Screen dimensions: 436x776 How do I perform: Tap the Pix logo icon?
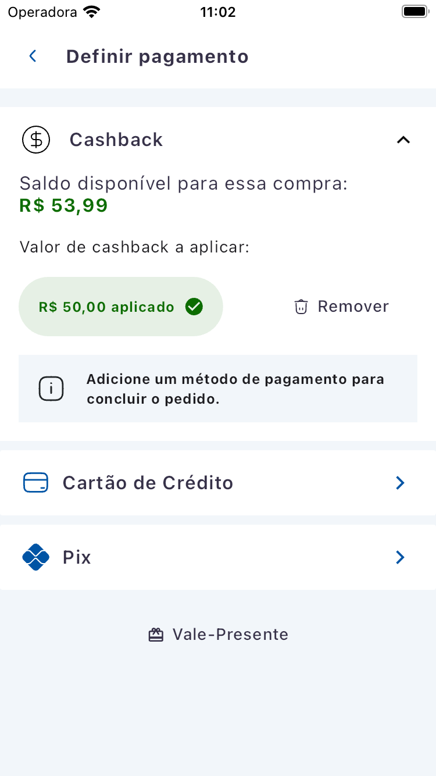click(35, 557)
